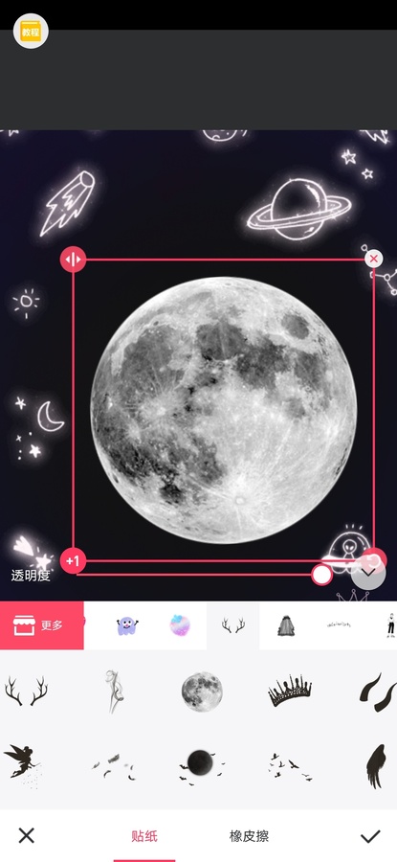Open the yellow 教程 tutorial button
The height and width of the screenshot is (862, 397).
coord(31,32)
